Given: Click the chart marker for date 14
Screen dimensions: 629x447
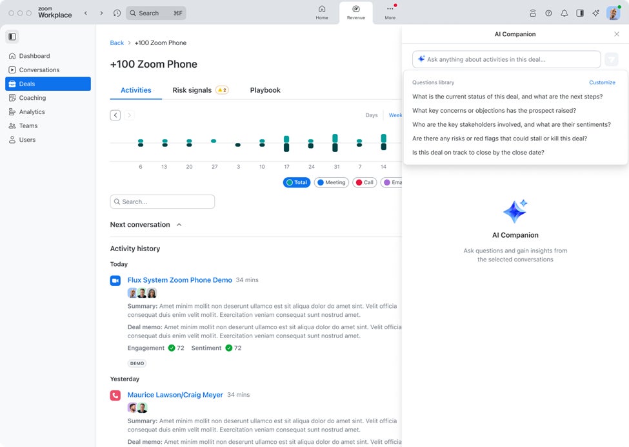Looking at the screenshot, I should click(x=383, y=142).
